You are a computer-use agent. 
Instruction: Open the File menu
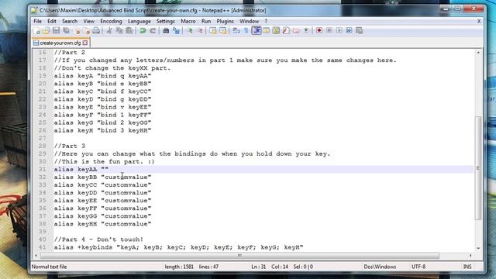(x=38, y=21)
